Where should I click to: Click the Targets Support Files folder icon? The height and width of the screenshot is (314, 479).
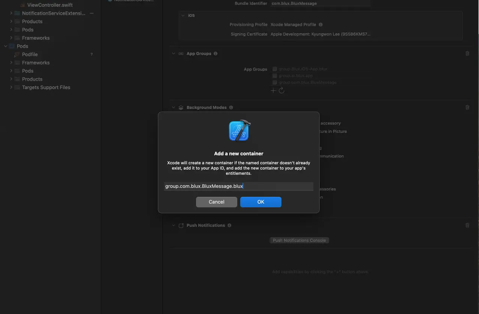pyautogui.click(x=17, y=87)
